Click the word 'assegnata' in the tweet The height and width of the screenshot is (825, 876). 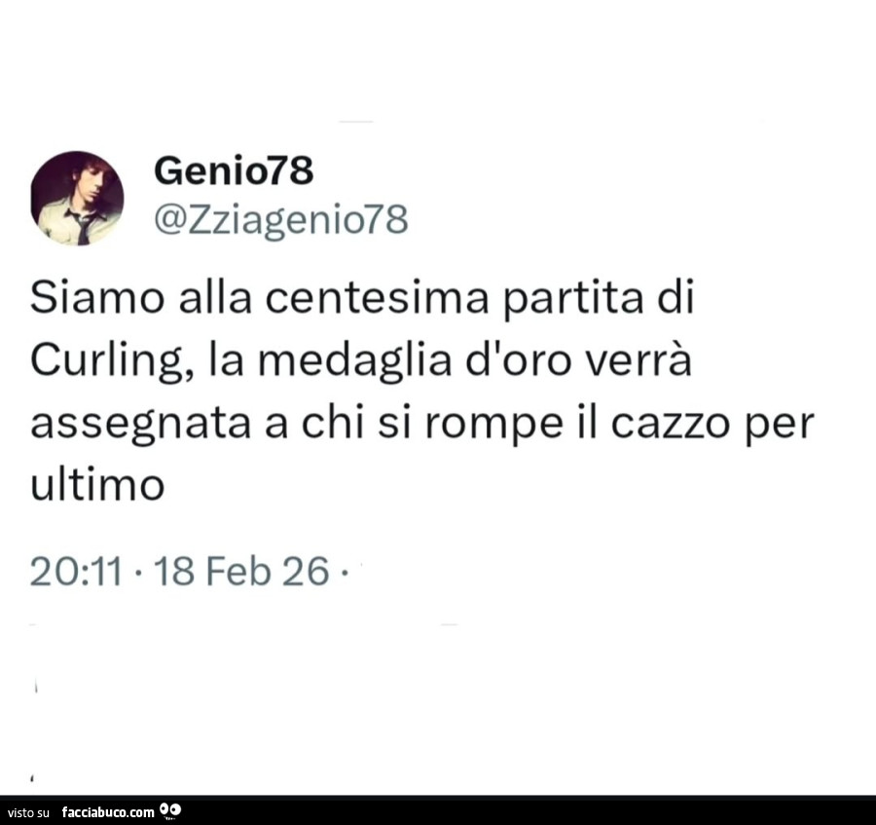point(141,425)
